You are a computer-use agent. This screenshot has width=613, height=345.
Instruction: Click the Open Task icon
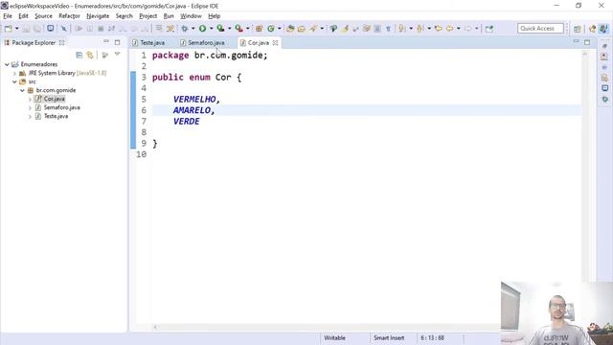click(301, 29)
